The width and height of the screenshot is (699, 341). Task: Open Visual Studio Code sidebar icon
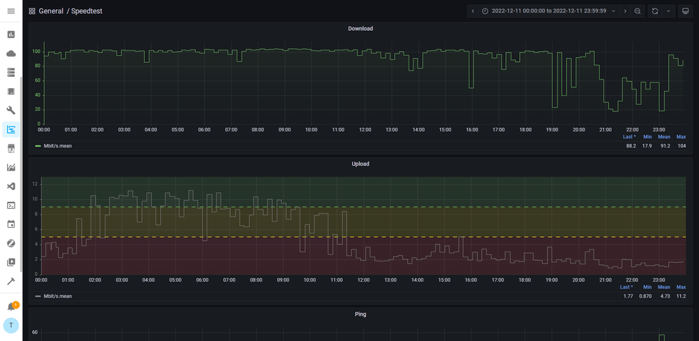click(10, 187)
